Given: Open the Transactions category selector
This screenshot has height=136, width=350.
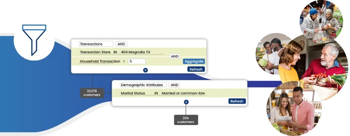Looking at the screenshot, I should pyautogui.click(x=96, y=44).
